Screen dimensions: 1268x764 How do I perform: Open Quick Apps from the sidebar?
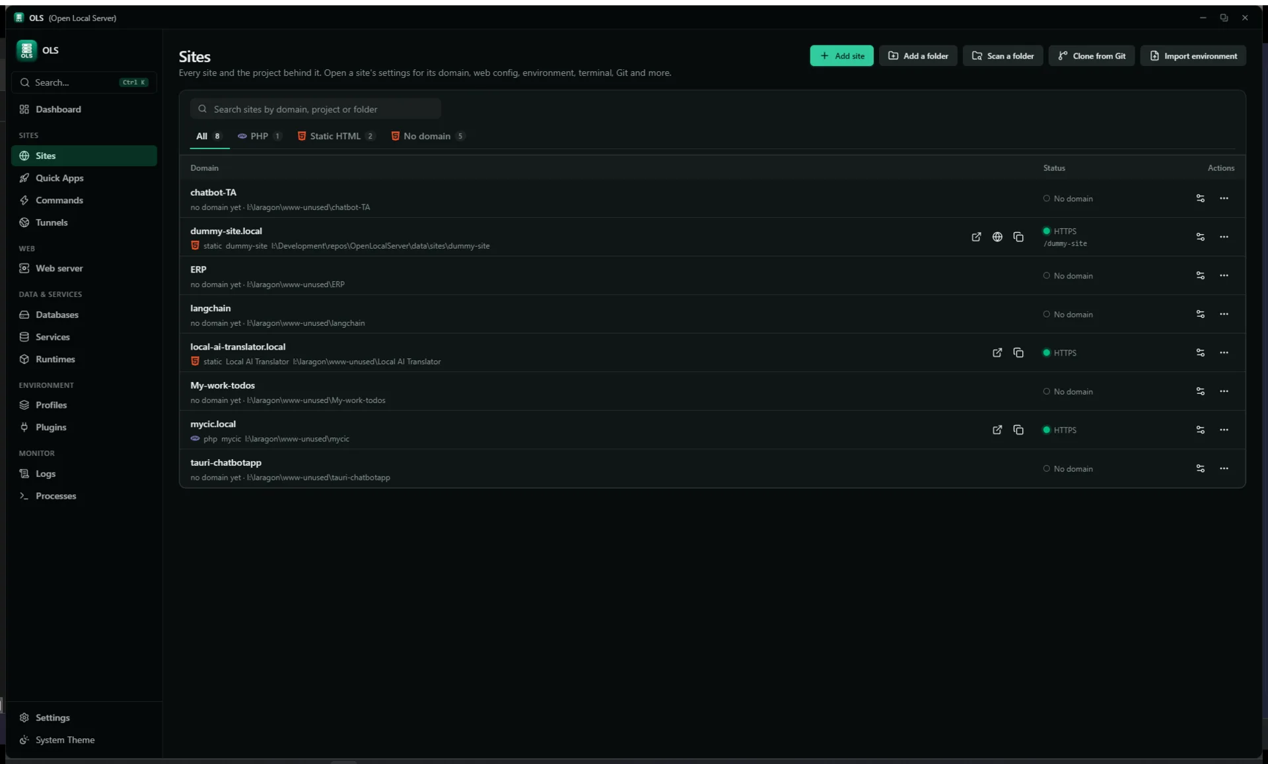point(84,178)
